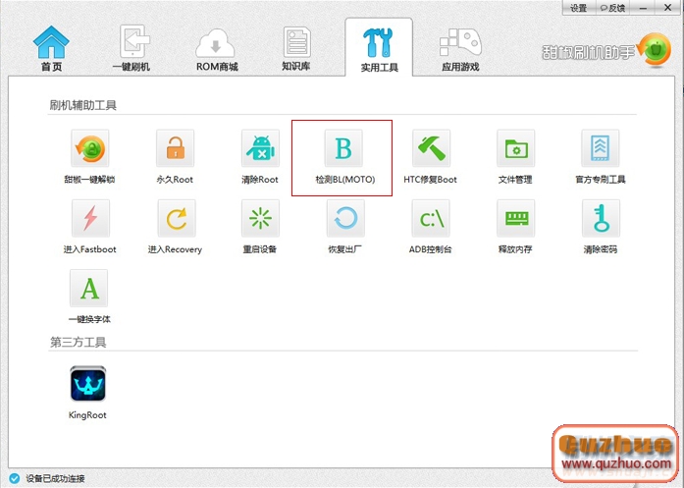Select the 实用工具 tab
Screen dimensions: 684x488
tap(379, 49)
